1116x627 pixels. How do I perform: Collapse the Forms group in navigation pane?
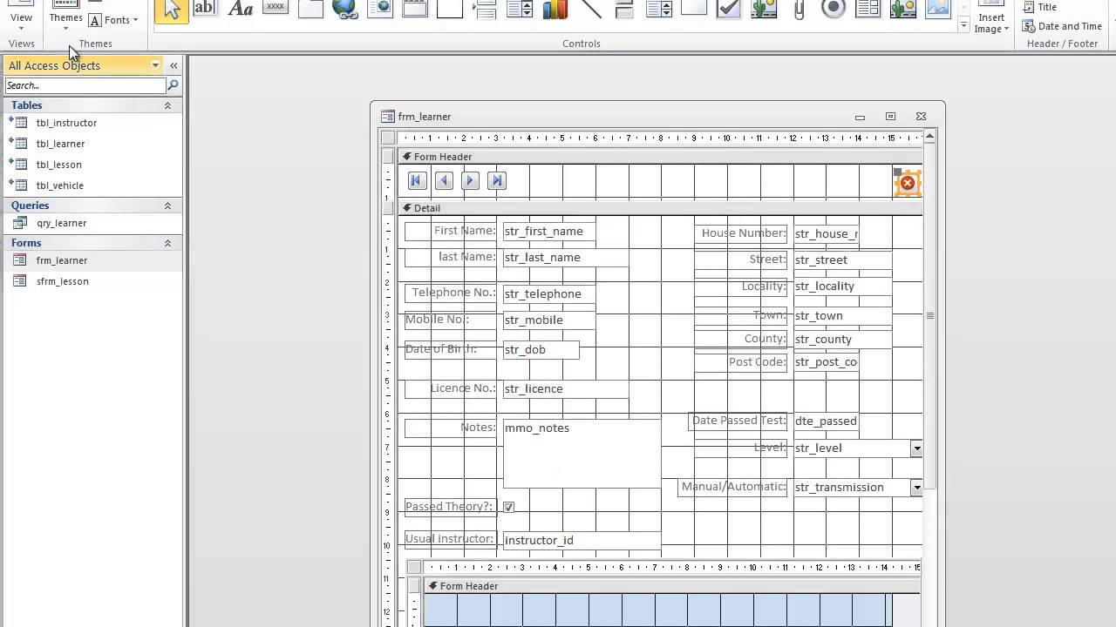click(x=167, y=243)
